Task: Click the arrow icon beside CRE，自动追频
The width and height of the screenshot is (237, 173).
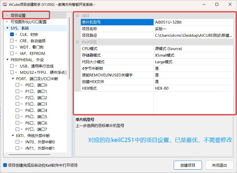Action: click(x=16, y=41)
